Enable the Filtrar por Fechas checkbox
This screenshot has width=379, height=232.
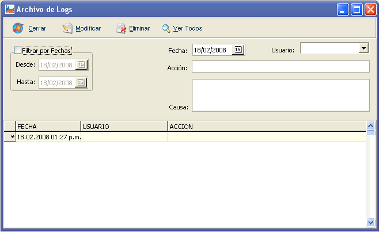click(17, 51)
